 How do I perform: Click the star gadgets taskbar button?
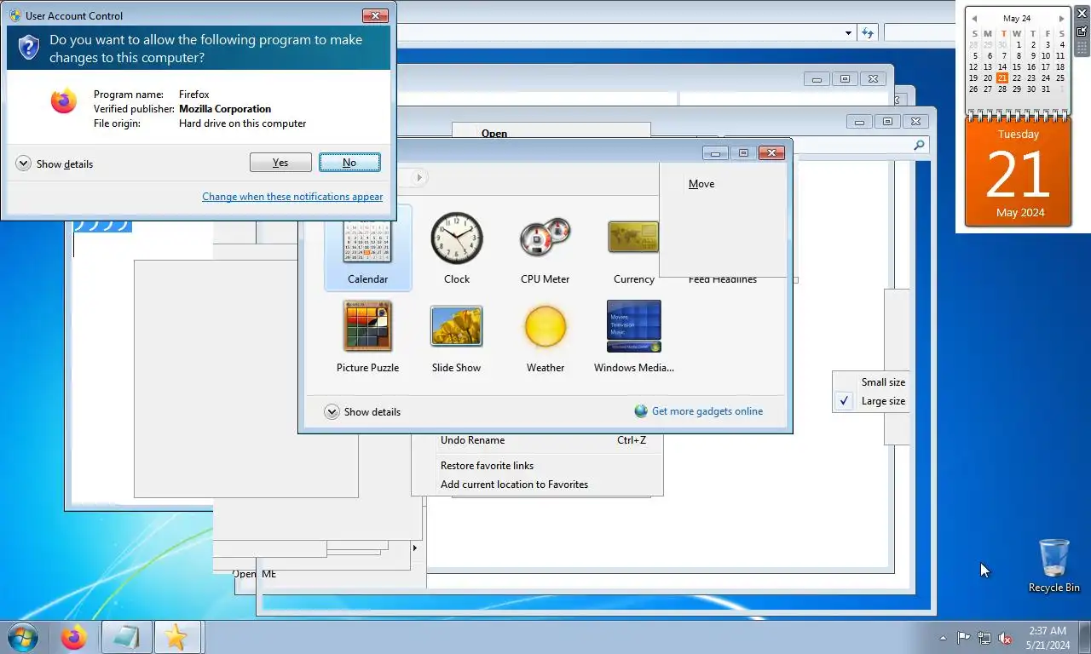tap(176, 637)
